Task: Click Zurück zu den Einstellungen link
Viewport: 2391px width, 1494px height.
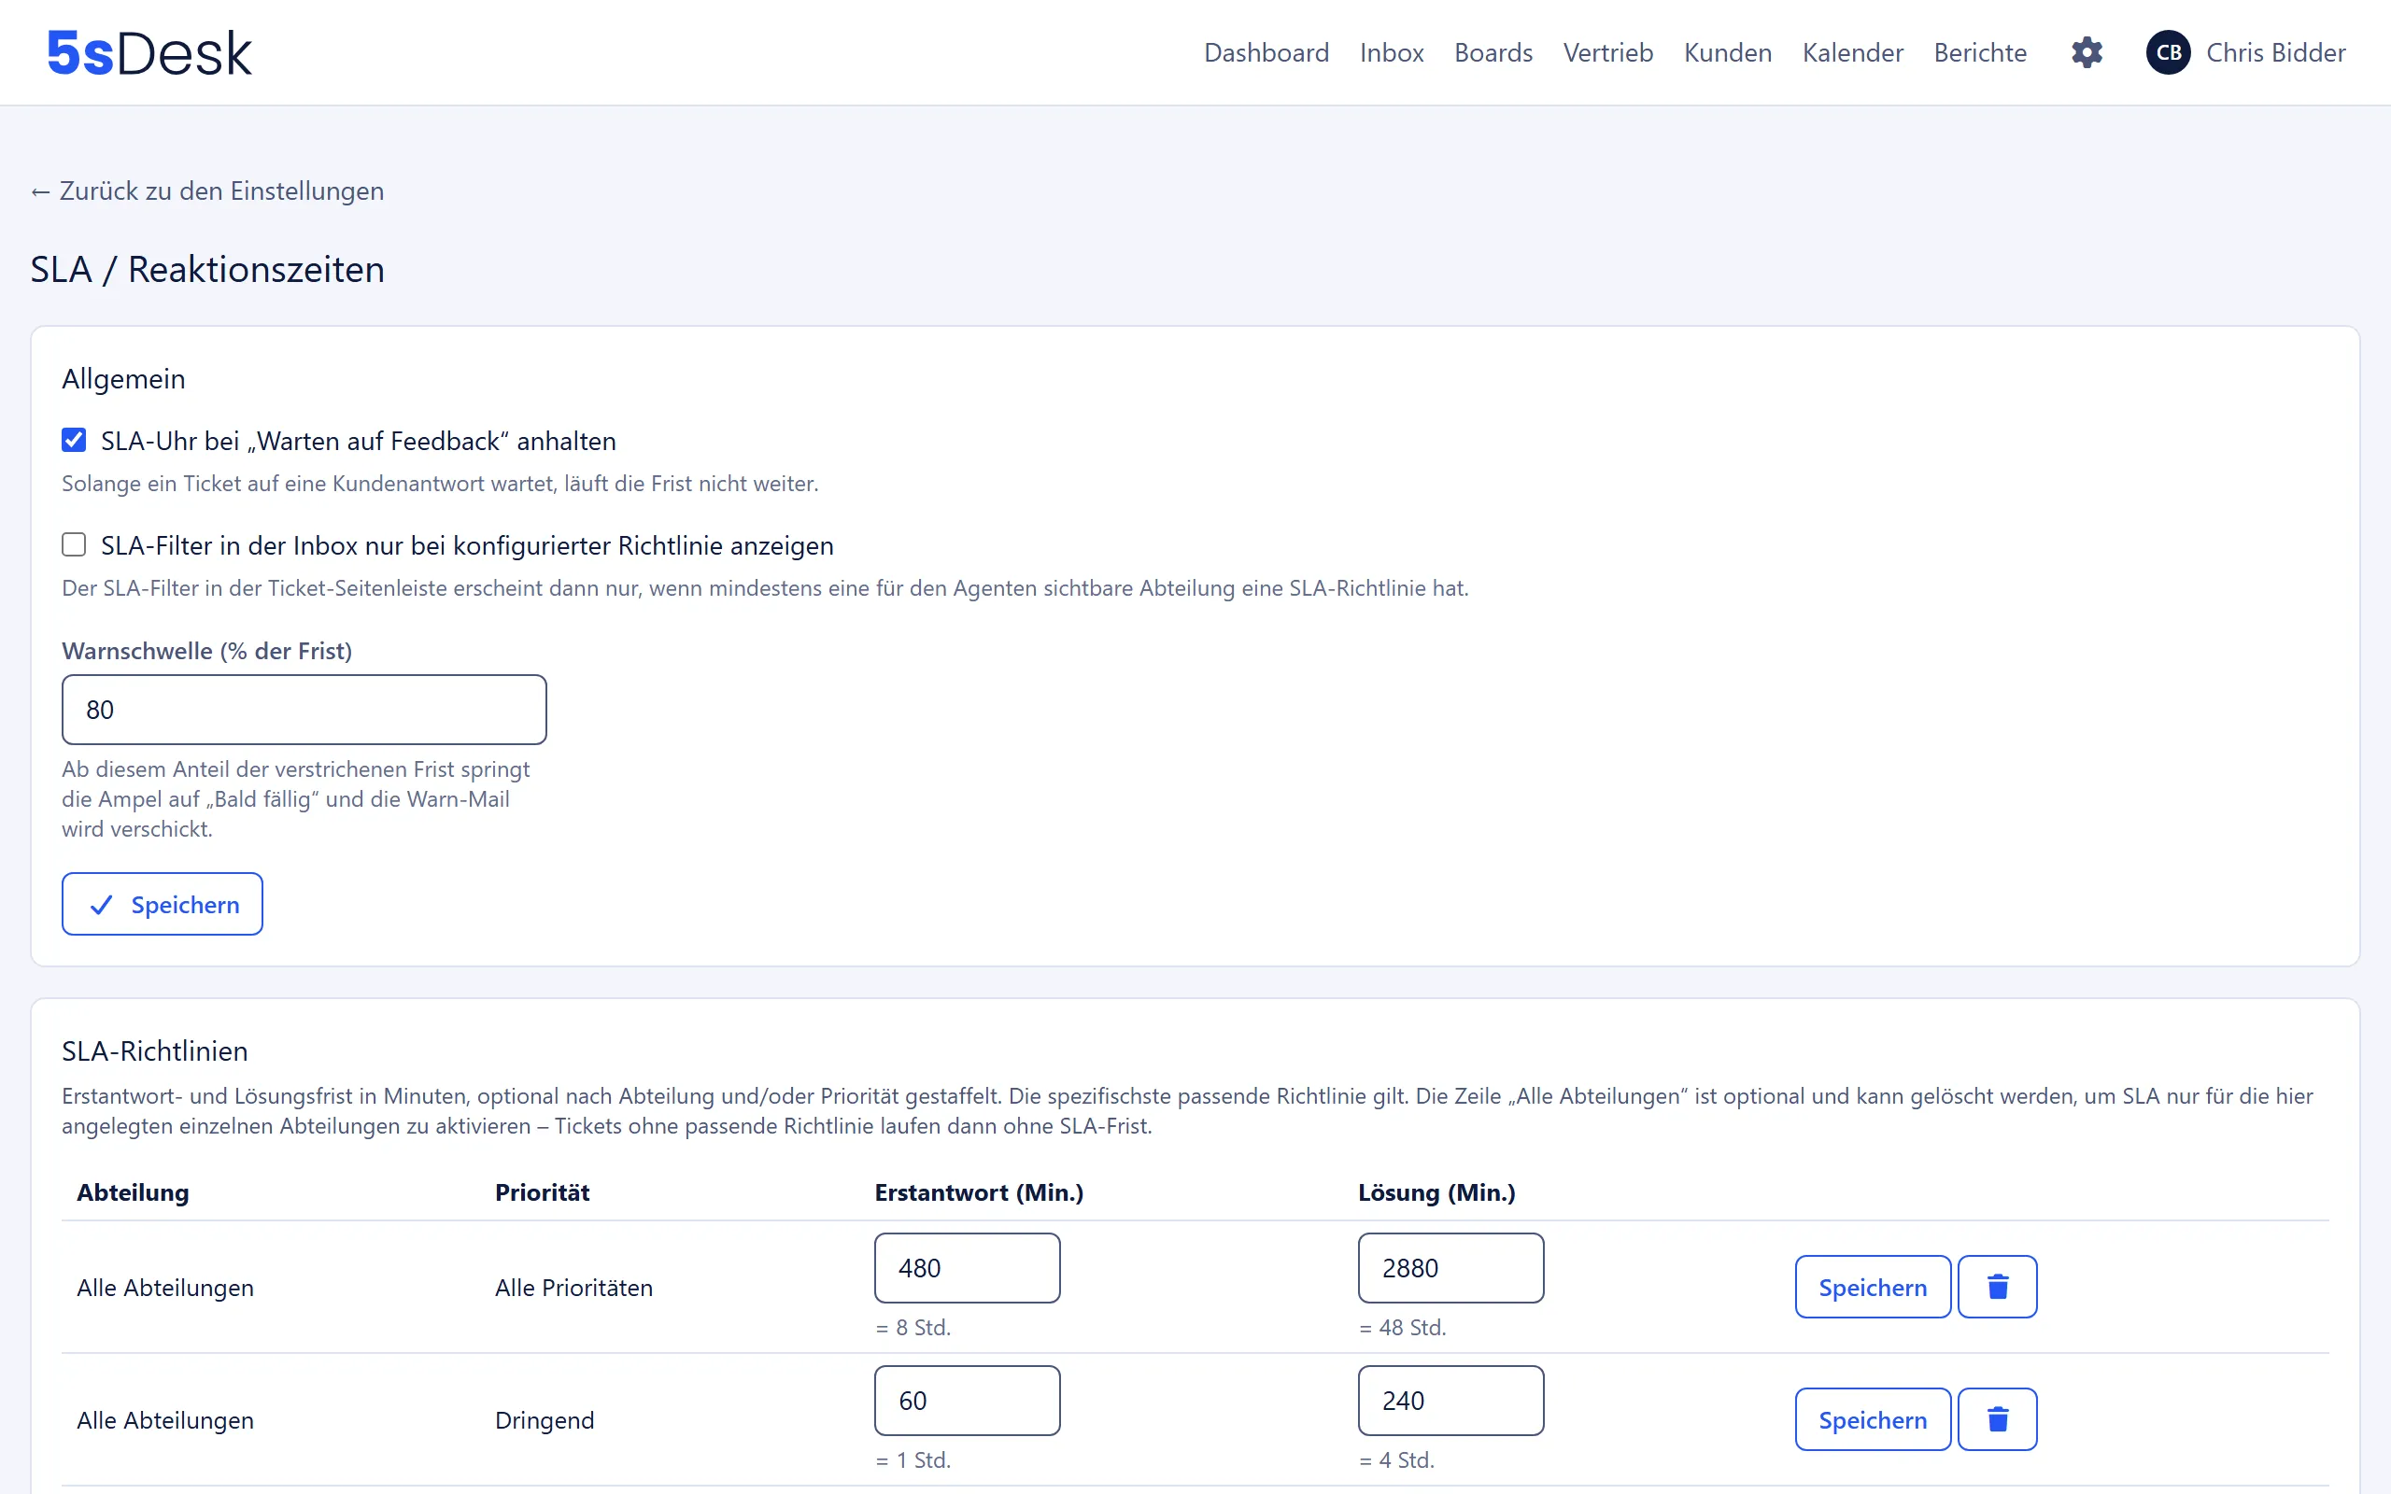Action: click(x=207, y=190)
